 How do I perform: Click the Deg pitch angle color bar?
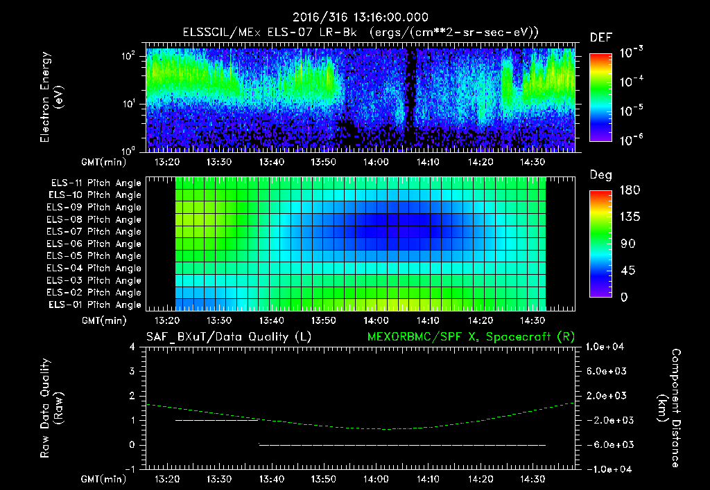click(x=600, y=244)
